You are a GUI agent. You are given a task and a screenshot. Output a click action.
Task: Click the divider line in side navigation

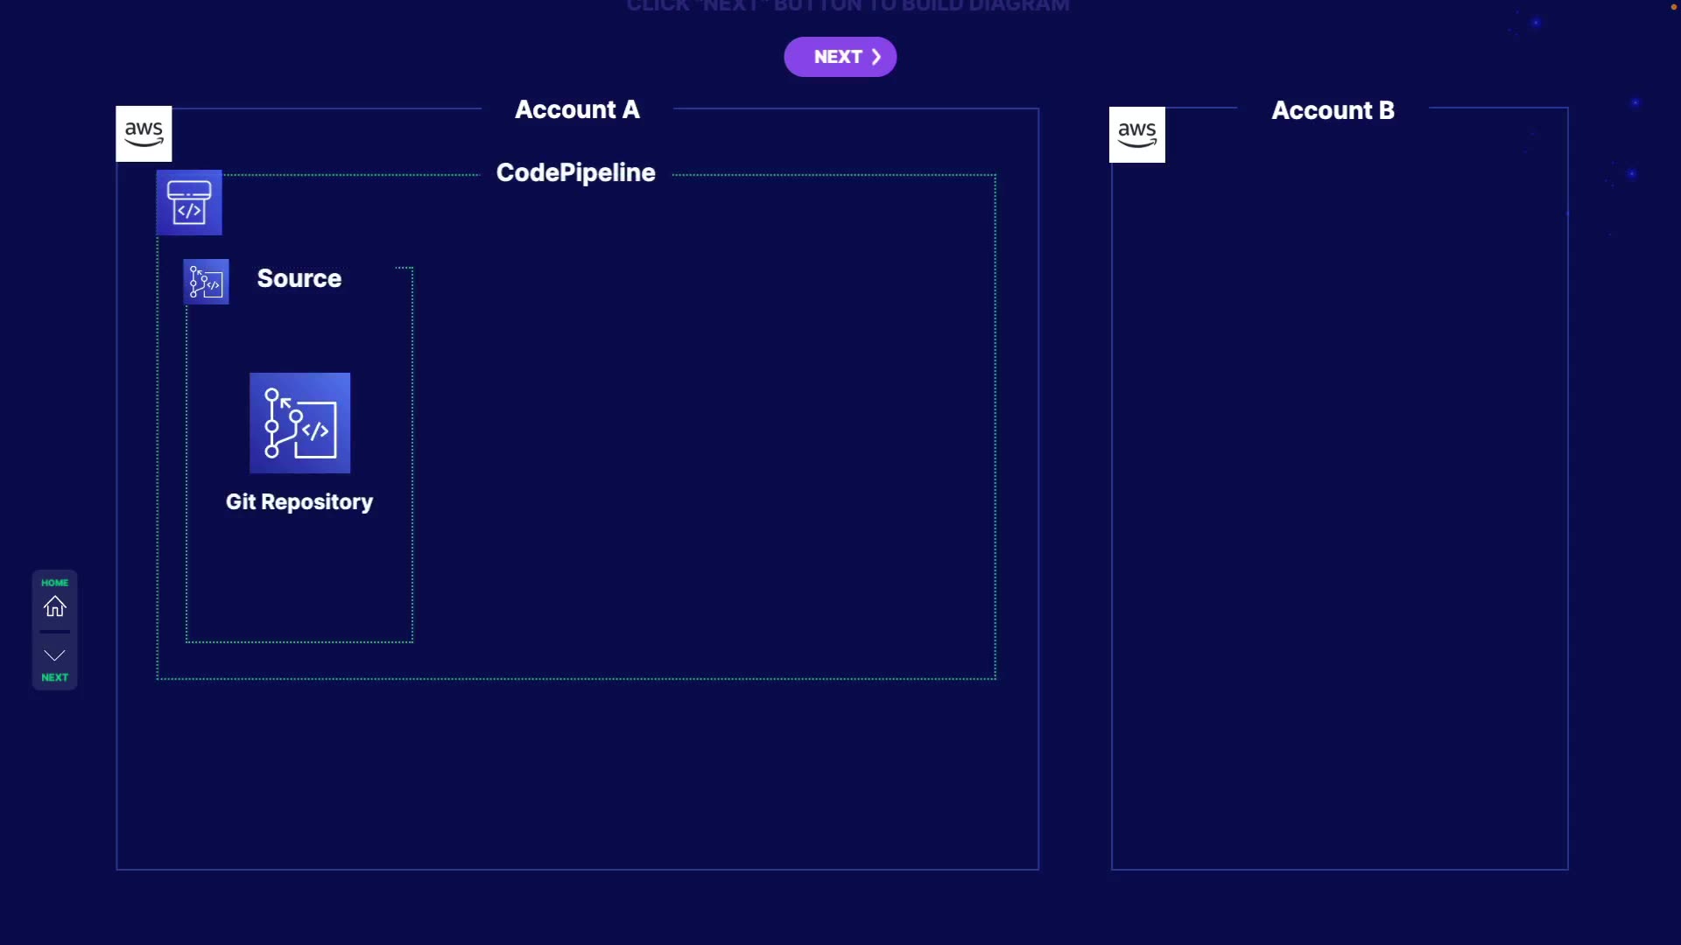[55, 631]
